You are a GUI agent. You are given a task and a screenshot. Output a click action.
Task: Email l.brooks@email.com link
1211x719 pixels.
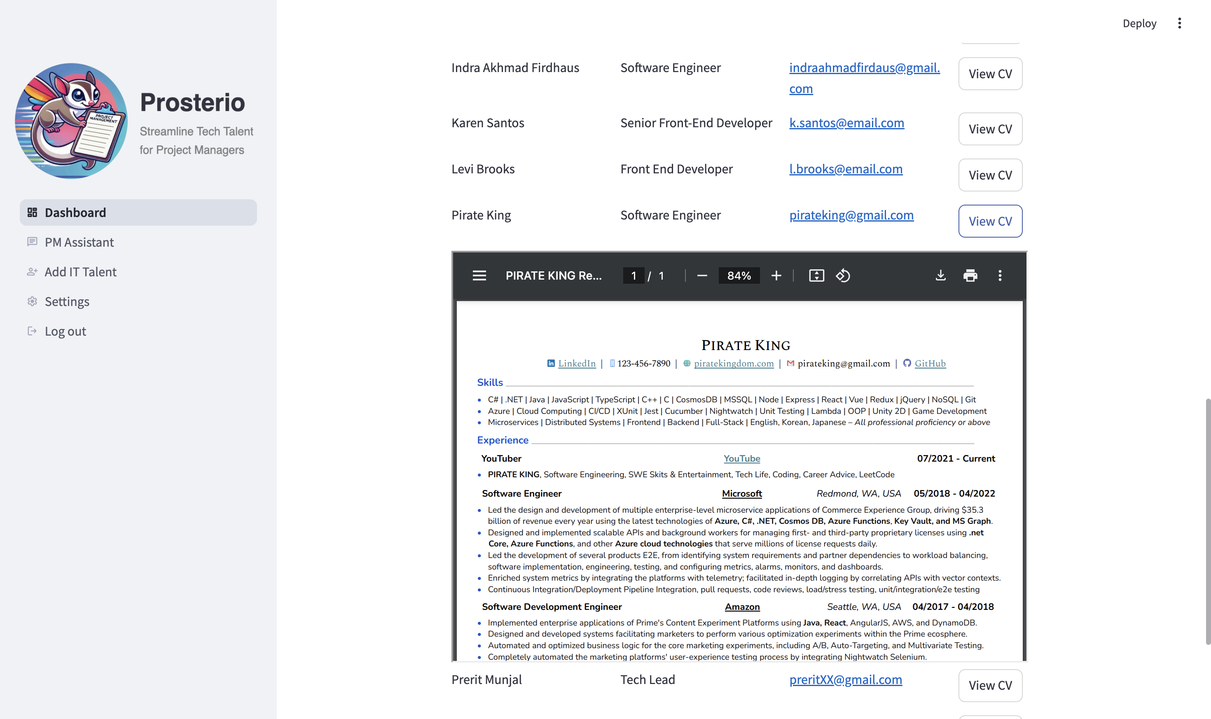(846, 169)
